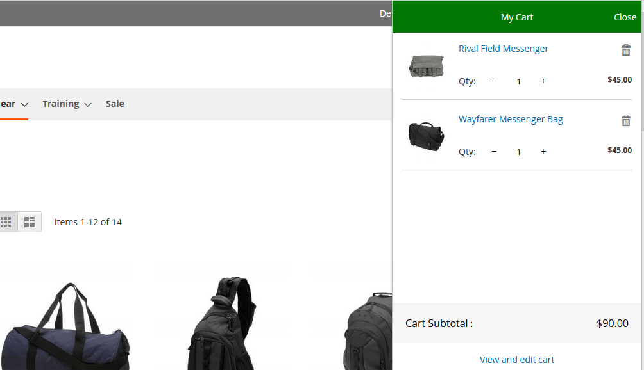Open Wayfarer Messenger Bag product link
Image resolution: width=644 pixels, height=370 pixels.
511,119
